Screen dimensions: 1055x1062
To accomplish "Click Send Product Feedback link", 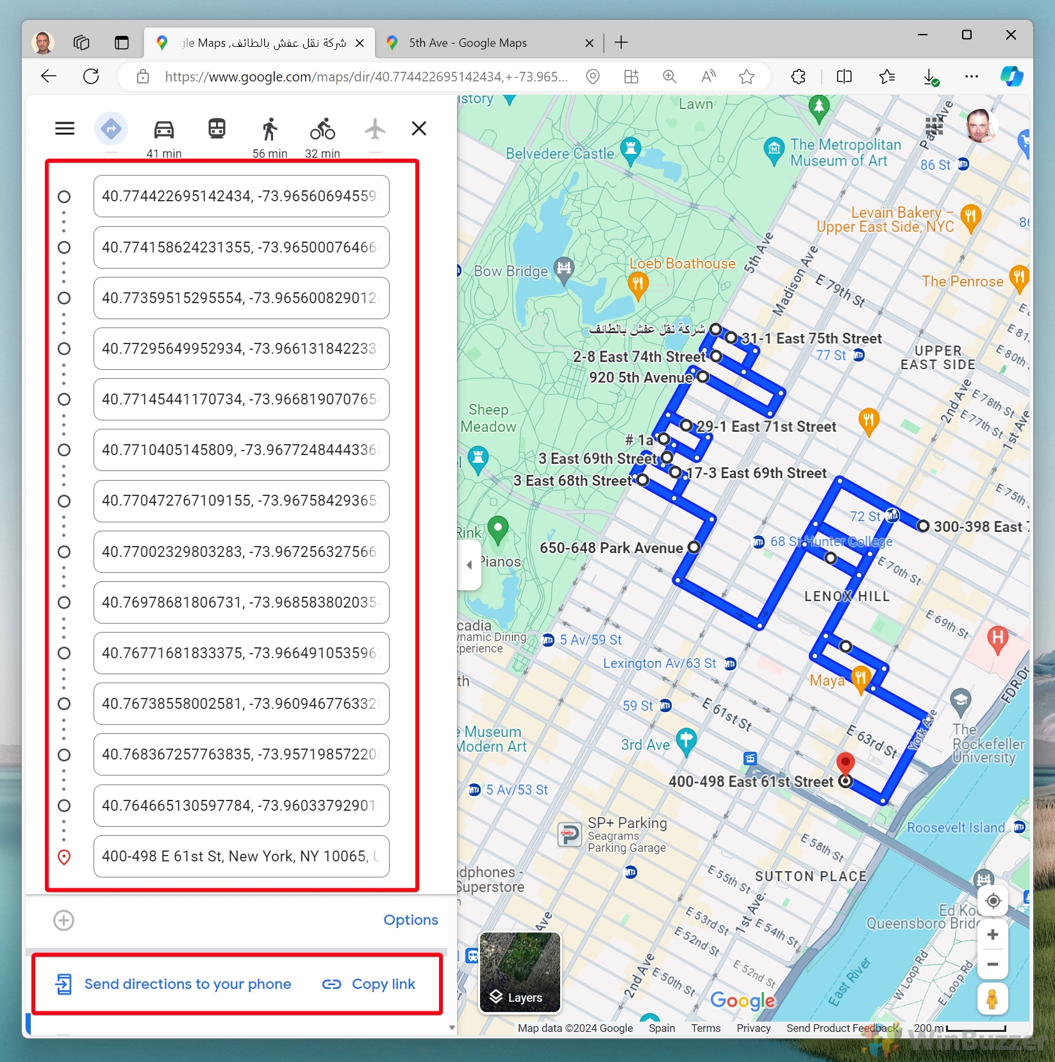I will [x=843, y=1028].
